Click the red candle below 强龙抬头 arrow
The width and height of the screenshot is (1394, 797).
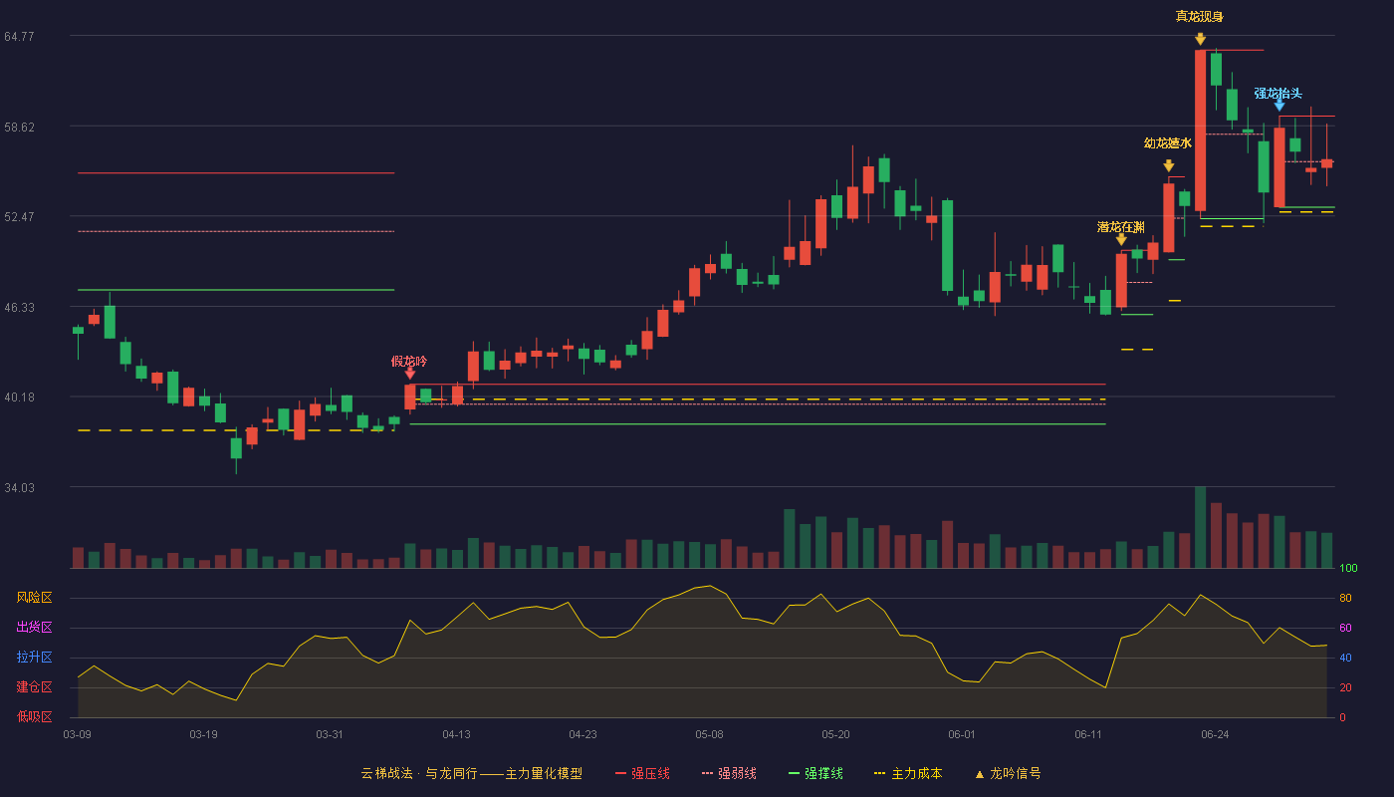click(1279, 166)
